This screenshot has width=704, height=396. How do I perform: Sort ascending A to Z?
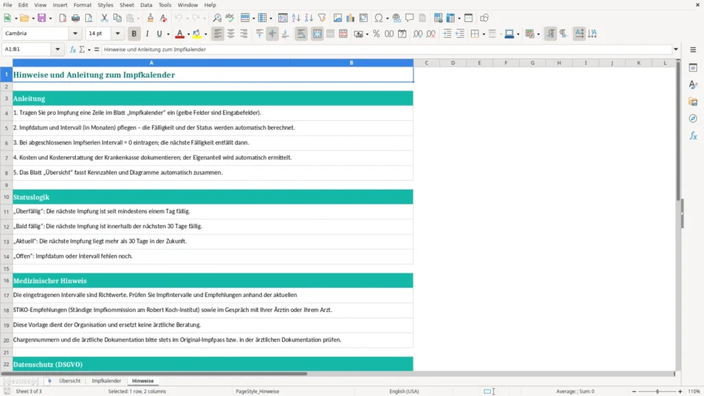coord(296,18)
